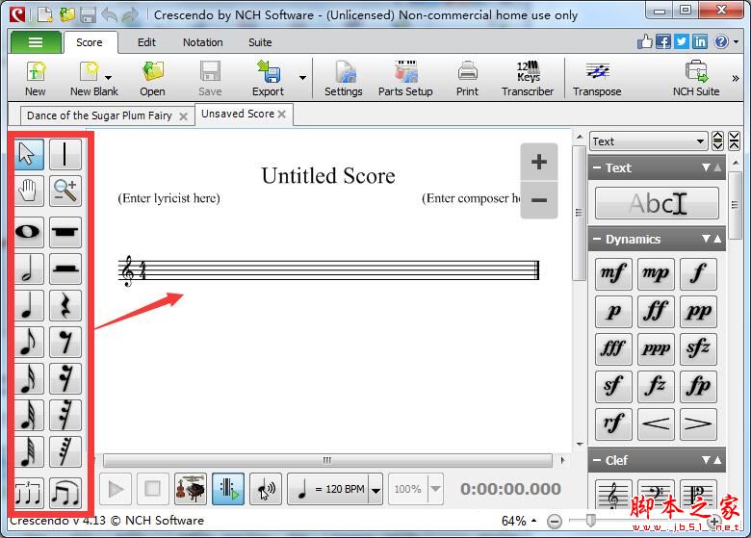This screenshot has height=538, width=751.
Task: Insert mezzo-forte mf dynamic
Action: coord(613,273)
